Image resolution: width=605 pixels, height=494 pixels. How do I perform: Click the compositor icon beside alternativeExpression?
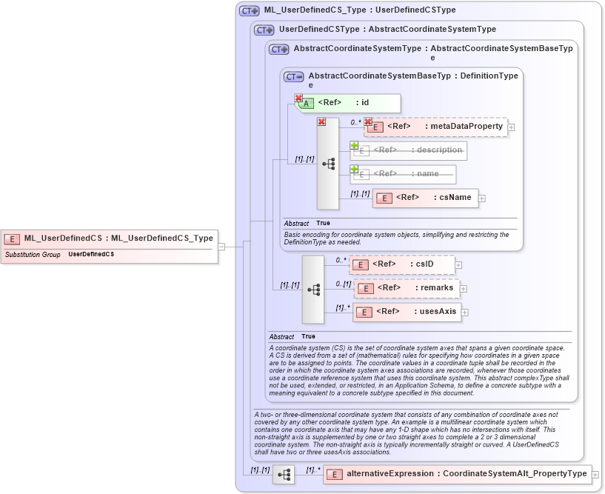click(x=285, y=474)
